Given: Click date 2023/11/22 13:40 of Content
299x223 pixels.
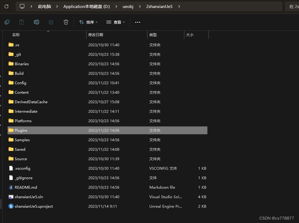Looking at the screenshot, I should tap(104, 93).
